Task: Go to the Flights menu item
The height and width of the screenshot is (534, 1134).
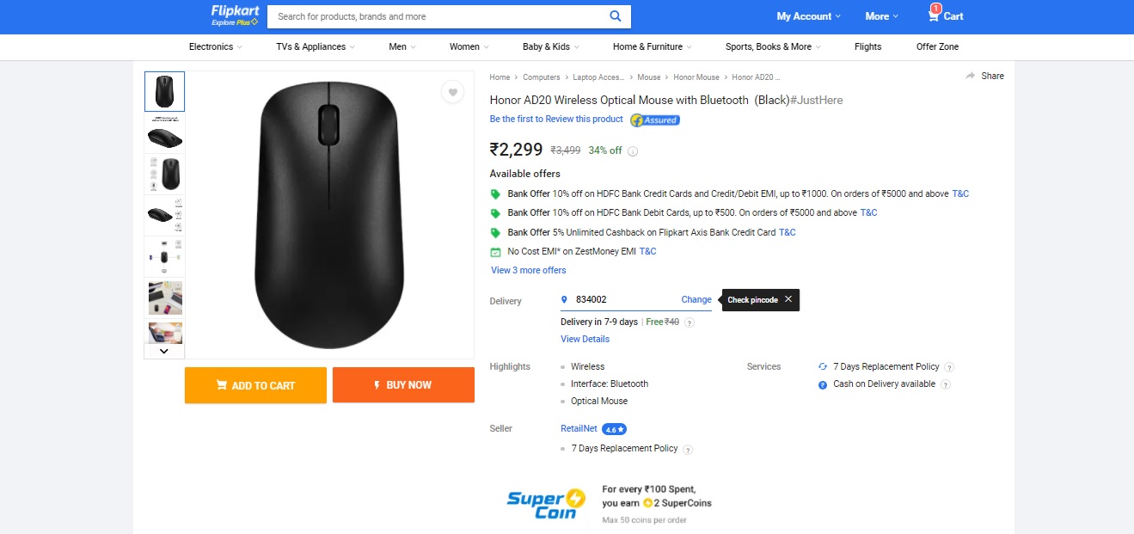Action: point(867,46)
